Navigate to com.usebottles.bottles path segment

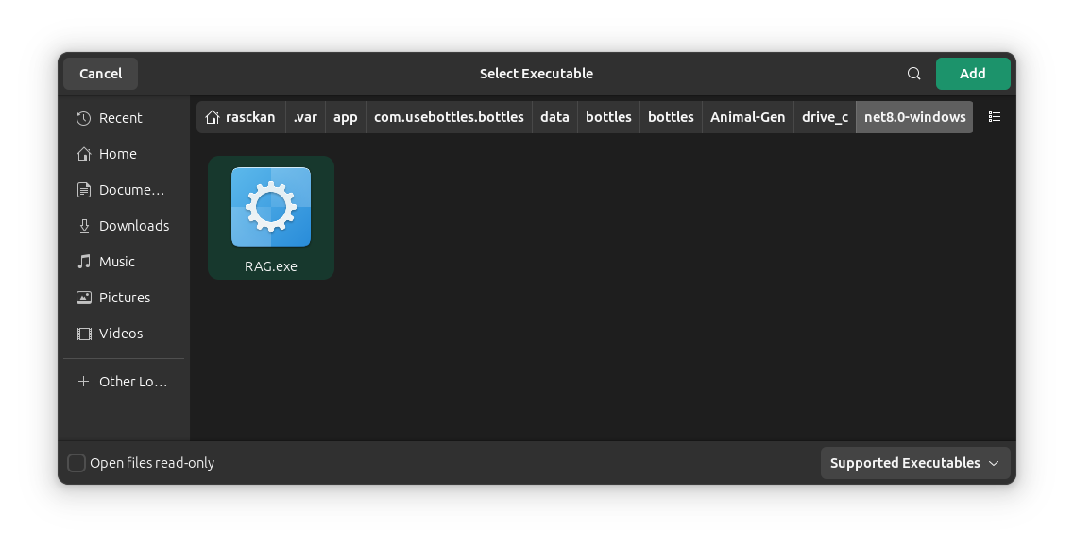click(x=449, y=117)
